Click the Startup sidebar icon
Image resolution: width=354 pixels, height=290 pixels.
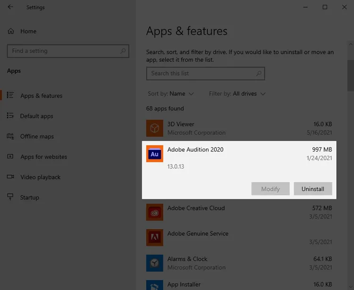10,197
